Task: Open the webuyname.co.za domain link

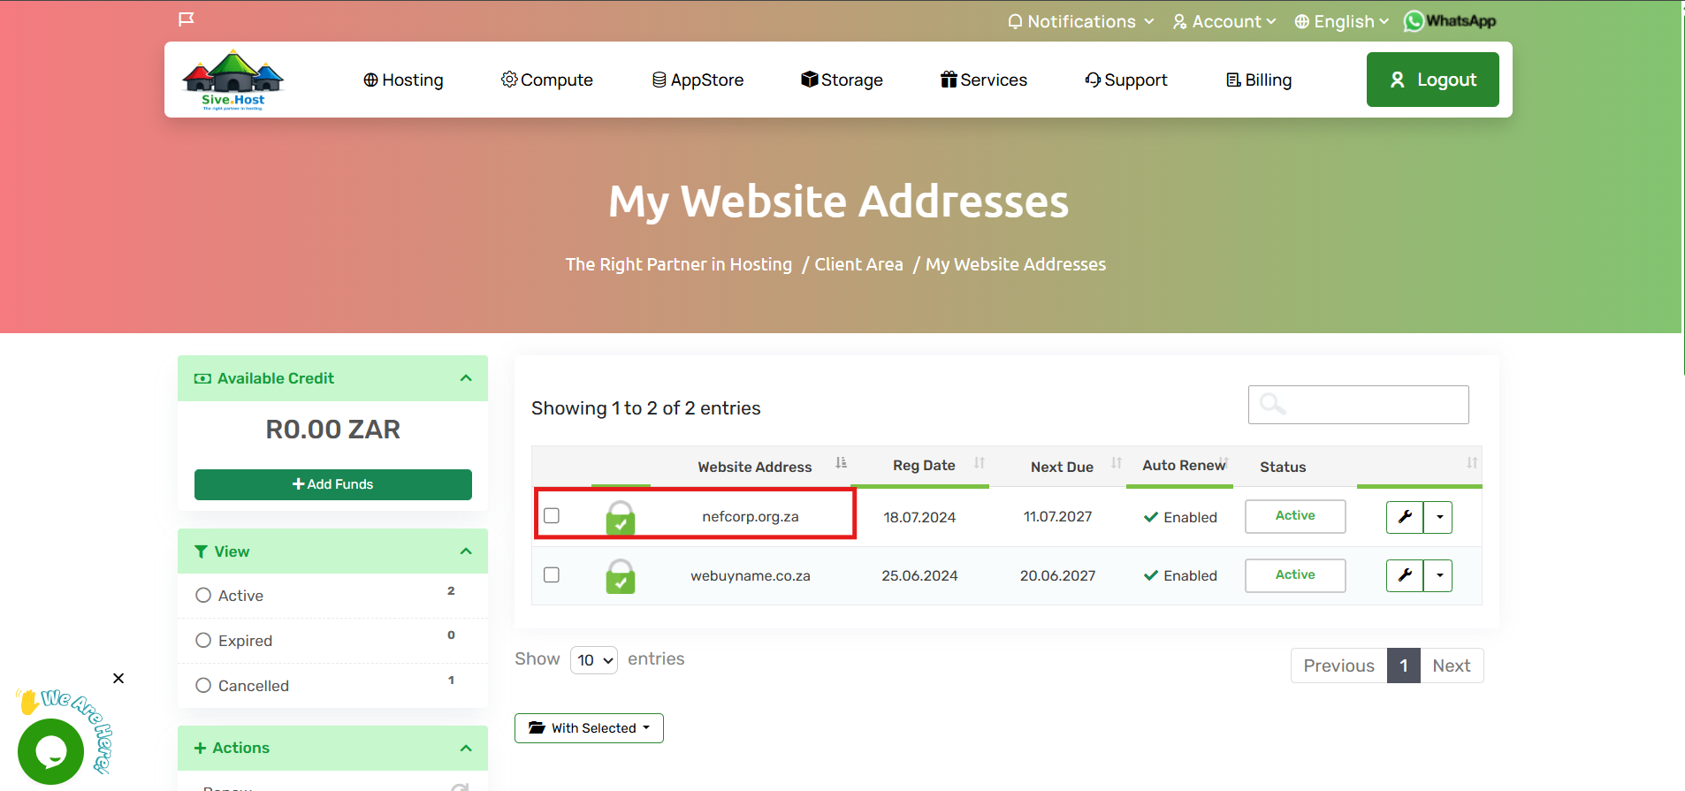Action: pyautogui.click(x=751, y=576)
